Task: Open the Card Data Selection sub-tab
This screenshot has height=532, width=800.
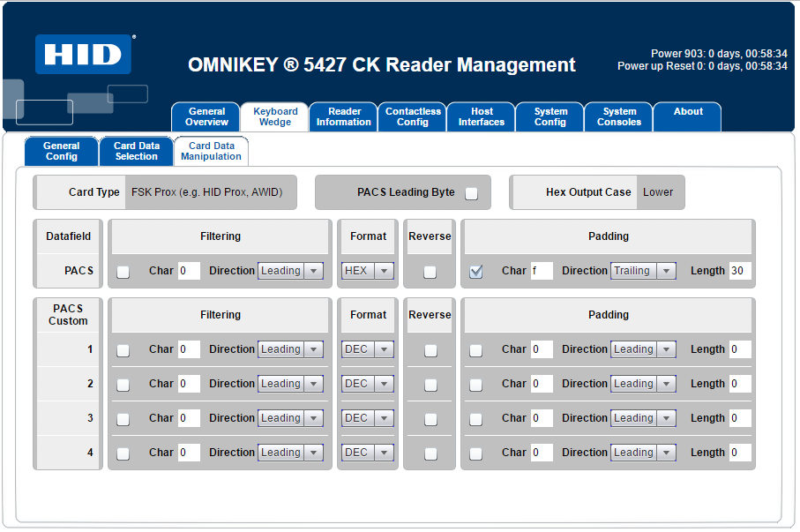Action: [x=136, y=151]
